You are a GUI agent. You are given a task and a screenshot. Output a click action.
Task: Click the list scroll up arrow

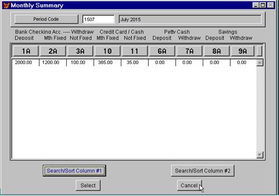point(260,63)
